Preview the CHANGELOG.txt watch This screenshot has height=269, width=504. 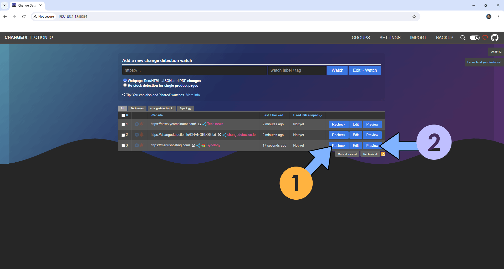pos(372,135)
